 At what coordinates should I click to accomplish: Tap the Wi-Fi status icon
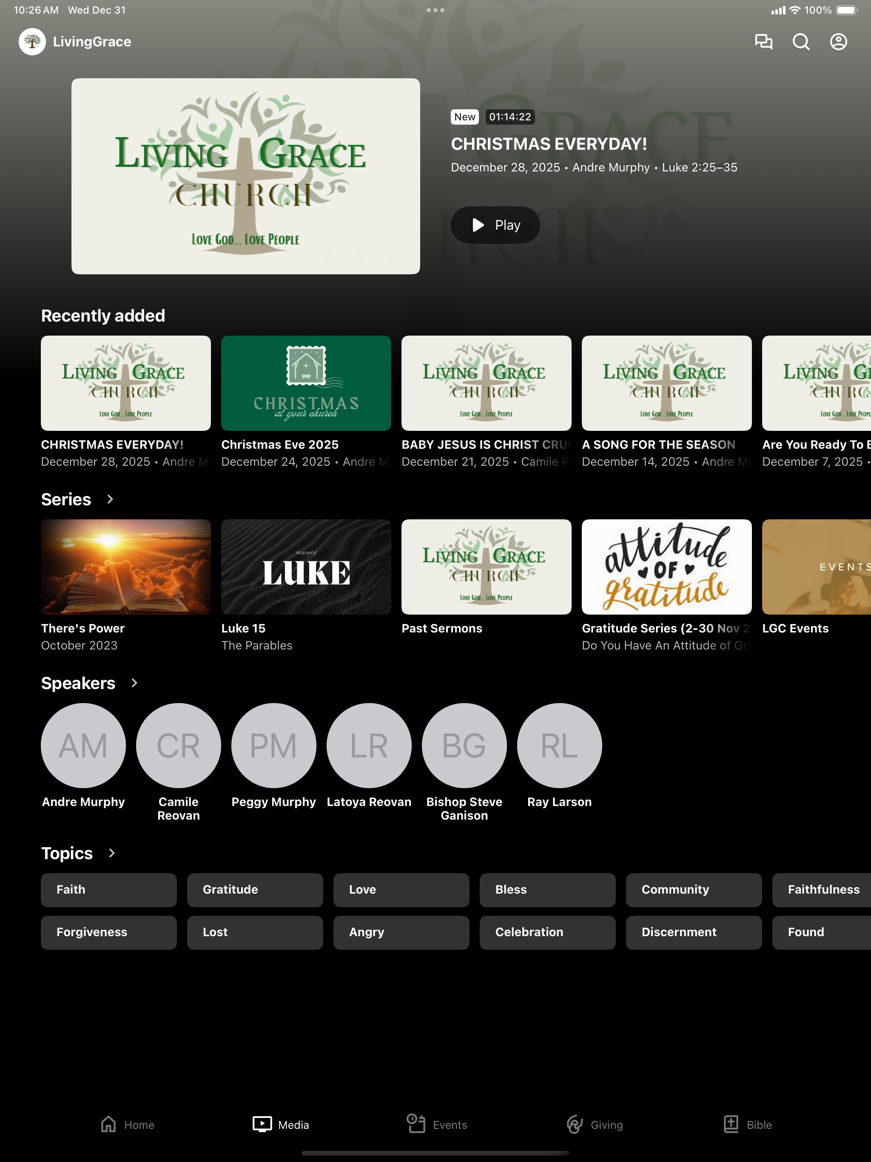(x=795, y=10)
